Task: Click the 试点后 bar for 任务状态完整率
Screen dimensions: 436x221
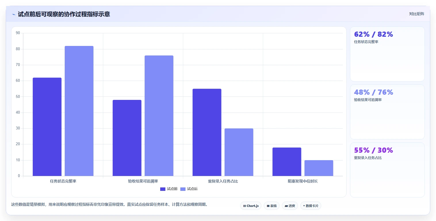Action: coord(79,111)
